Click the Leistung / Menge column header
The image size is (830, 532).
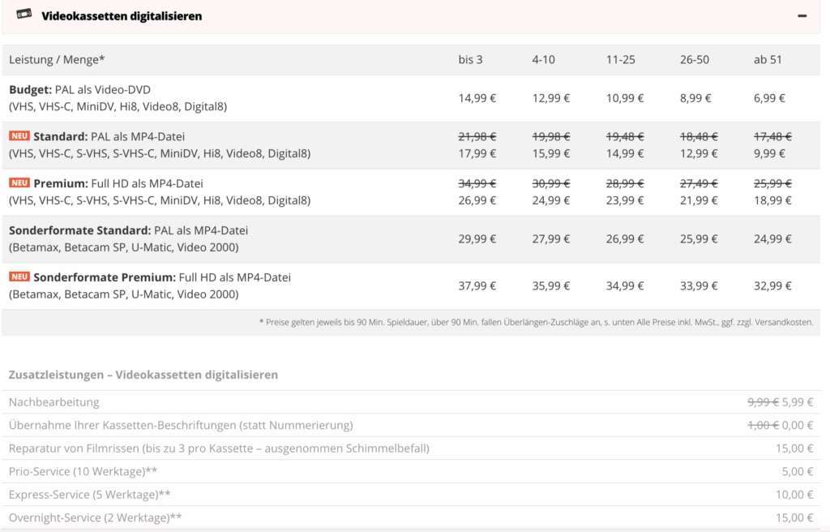pyautogui.click(x=57, y=60)
